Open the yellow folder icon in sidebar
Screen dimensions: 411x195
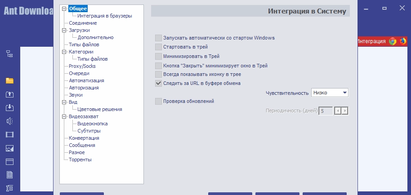pyautogui.click(x=9, y=81)
